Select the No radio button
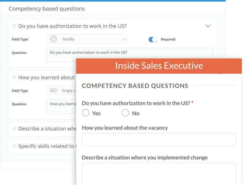The width and height of the screenshot is (247, 185). coord(126,113)
